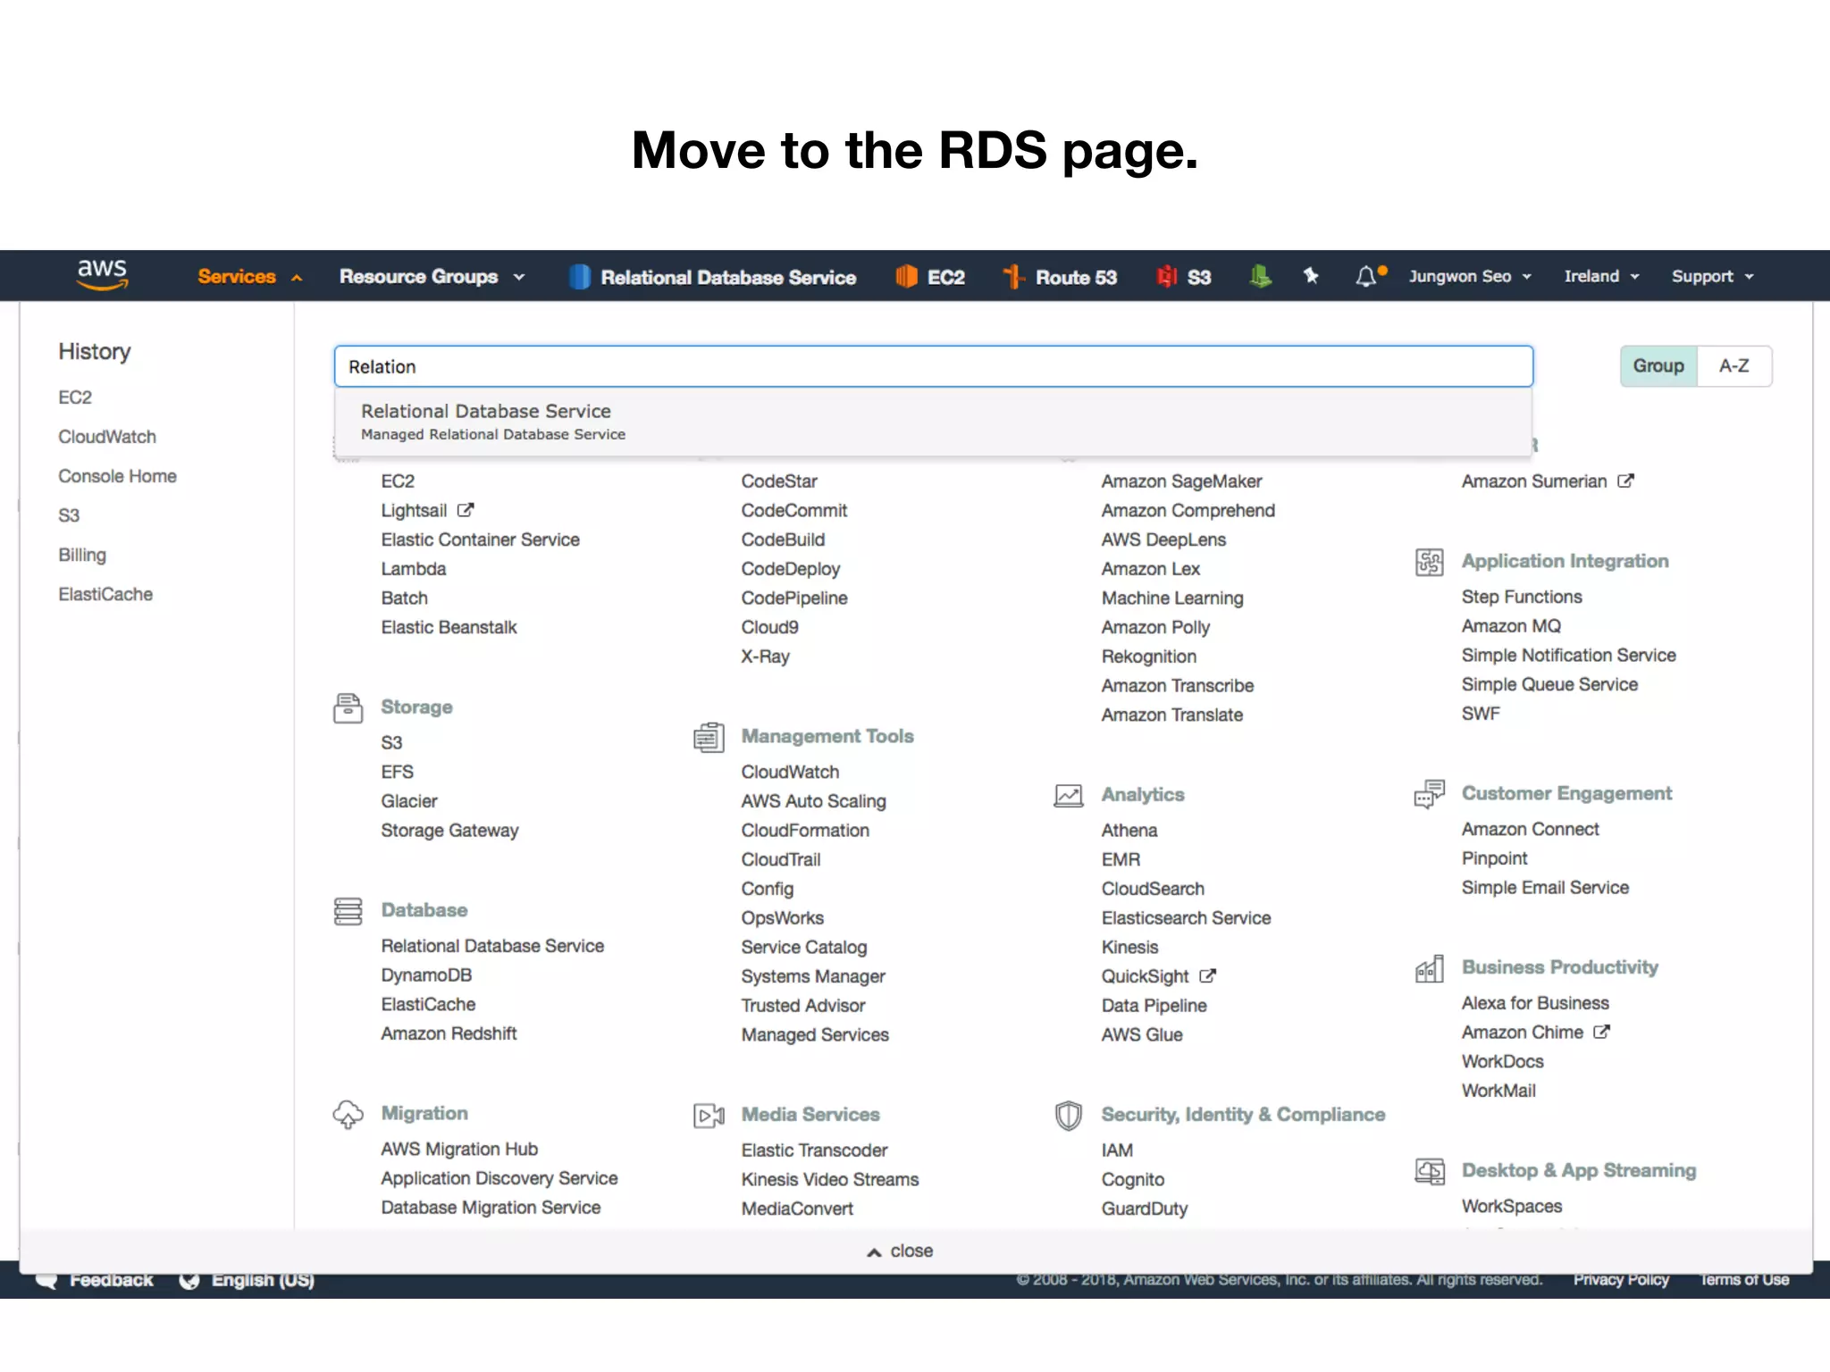The image size is (1830, 1372).
Task: Click the English (US) globe icon
Action: pyautogui.click(x=189, y=1281)
